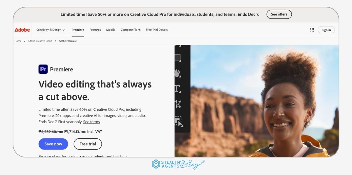
Task: Go to Adobe Creative Cloud breadcrumb
Action: point(40,41)
